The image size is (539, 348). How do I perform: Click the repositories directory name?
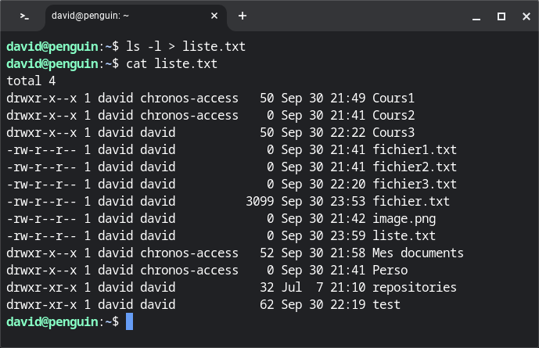[x=414, y=287]
